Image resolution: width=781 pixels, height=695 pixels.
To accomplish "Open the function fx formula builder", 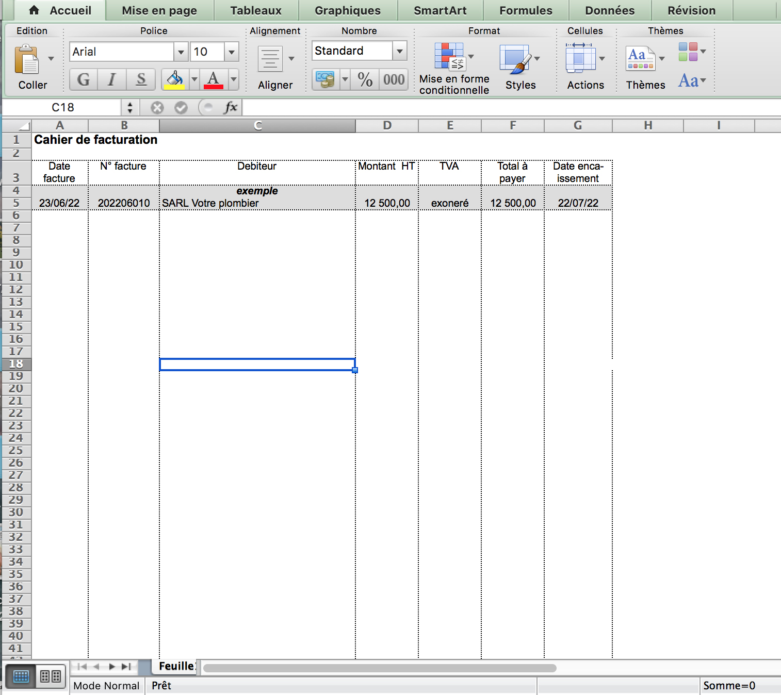I will click(231, 107).
